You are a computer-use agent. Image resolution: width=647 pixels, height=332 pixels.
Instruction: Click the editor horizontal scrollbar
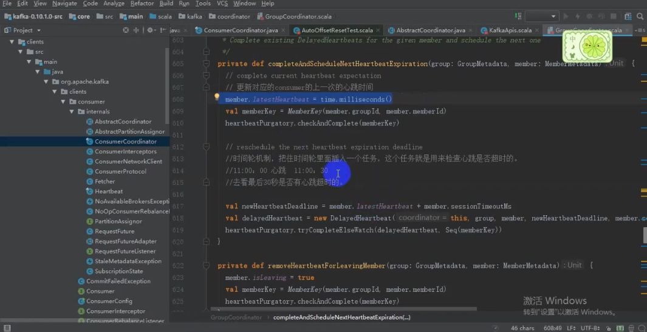344,308
